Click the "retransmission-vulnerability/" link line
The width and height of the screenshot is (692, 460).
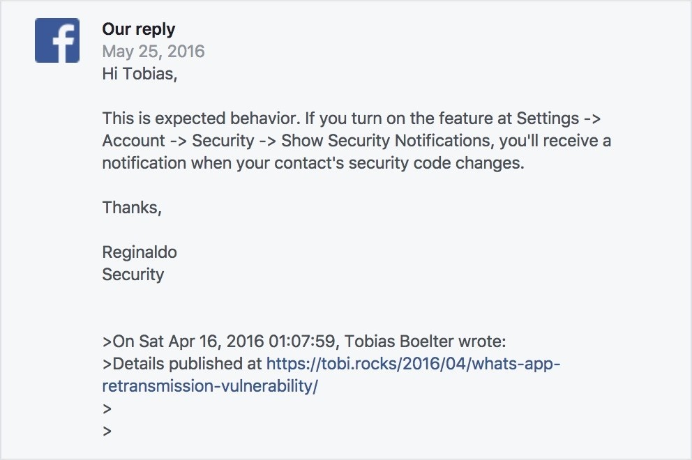click(209, 386)
